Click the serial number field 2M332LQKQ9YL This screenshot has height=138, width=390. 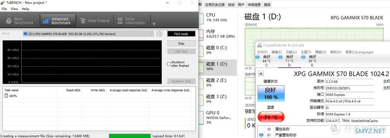[x=350, y=88]
